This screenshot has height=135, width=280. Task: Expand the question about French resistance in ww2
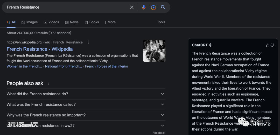click(86, 125)
